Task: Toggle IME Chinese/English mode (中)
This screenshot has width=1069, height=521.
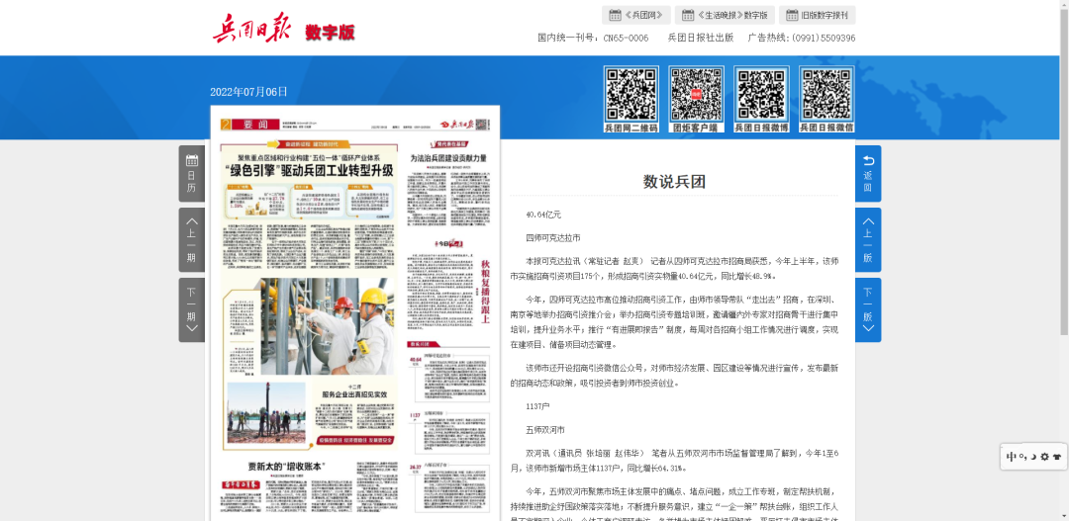Action: [x=1012, y=457]
